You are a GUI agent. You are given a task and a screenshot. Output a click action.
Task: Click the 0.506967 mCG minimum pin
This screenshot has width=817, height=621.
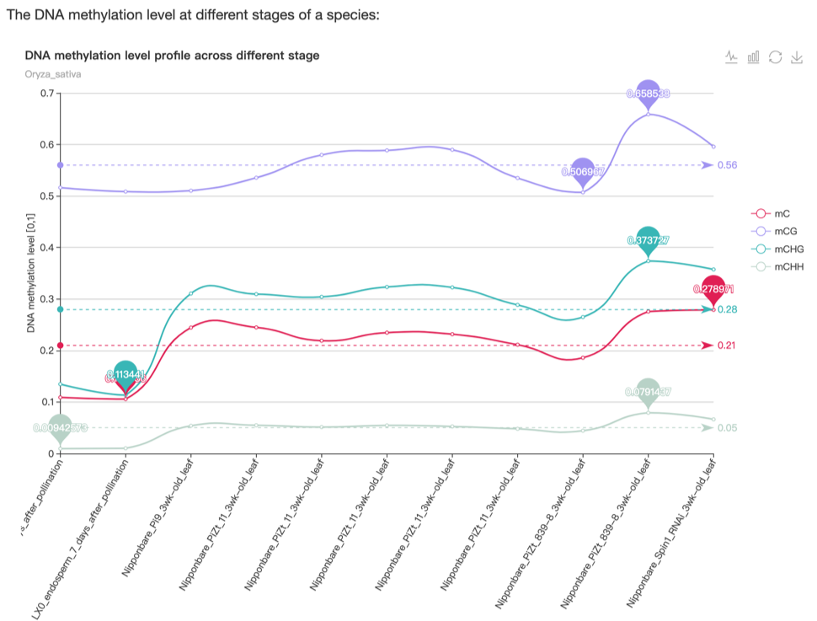582,171
